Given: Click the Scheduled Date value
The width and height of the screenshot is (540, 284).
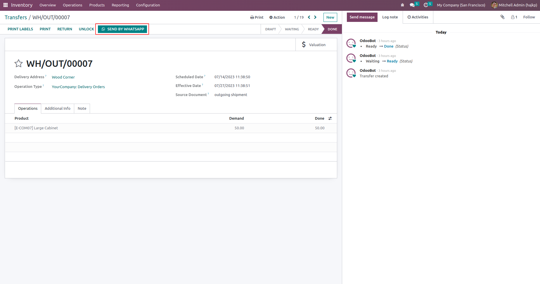Looking at the screenshot, I should [x=232, y=77].
